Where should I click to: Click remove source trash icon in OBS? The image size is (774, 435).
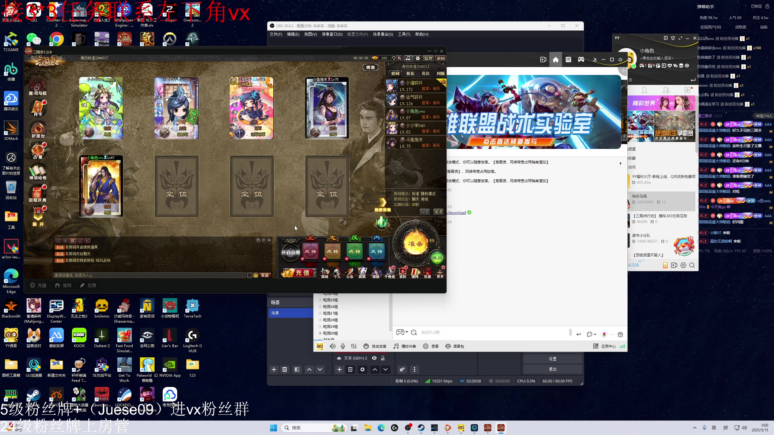[x=350, y=369]
